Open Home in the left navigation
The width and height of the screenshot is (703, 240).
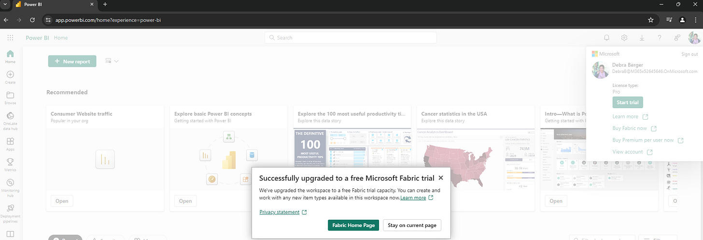[x=10, y=56]
